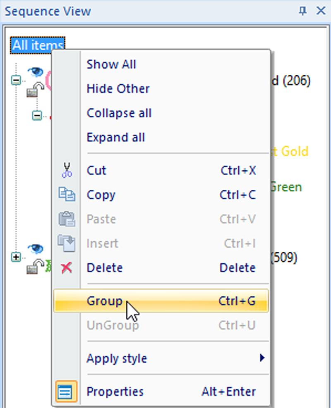This screenshot has width=331, height=408.
Task: Choose Group from the context menu
Action: [105, 301]
